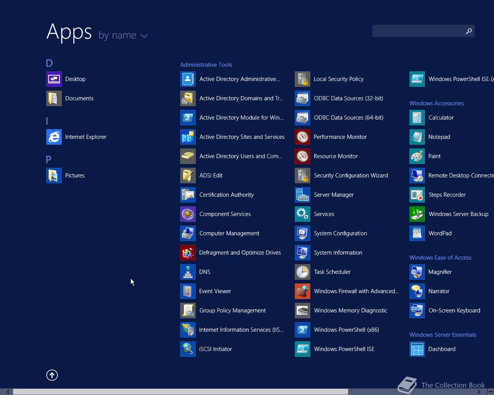This screenshot has height=395, width=494.
Task: Open Internet Information Services manager icon
Action: coord(188,330)
